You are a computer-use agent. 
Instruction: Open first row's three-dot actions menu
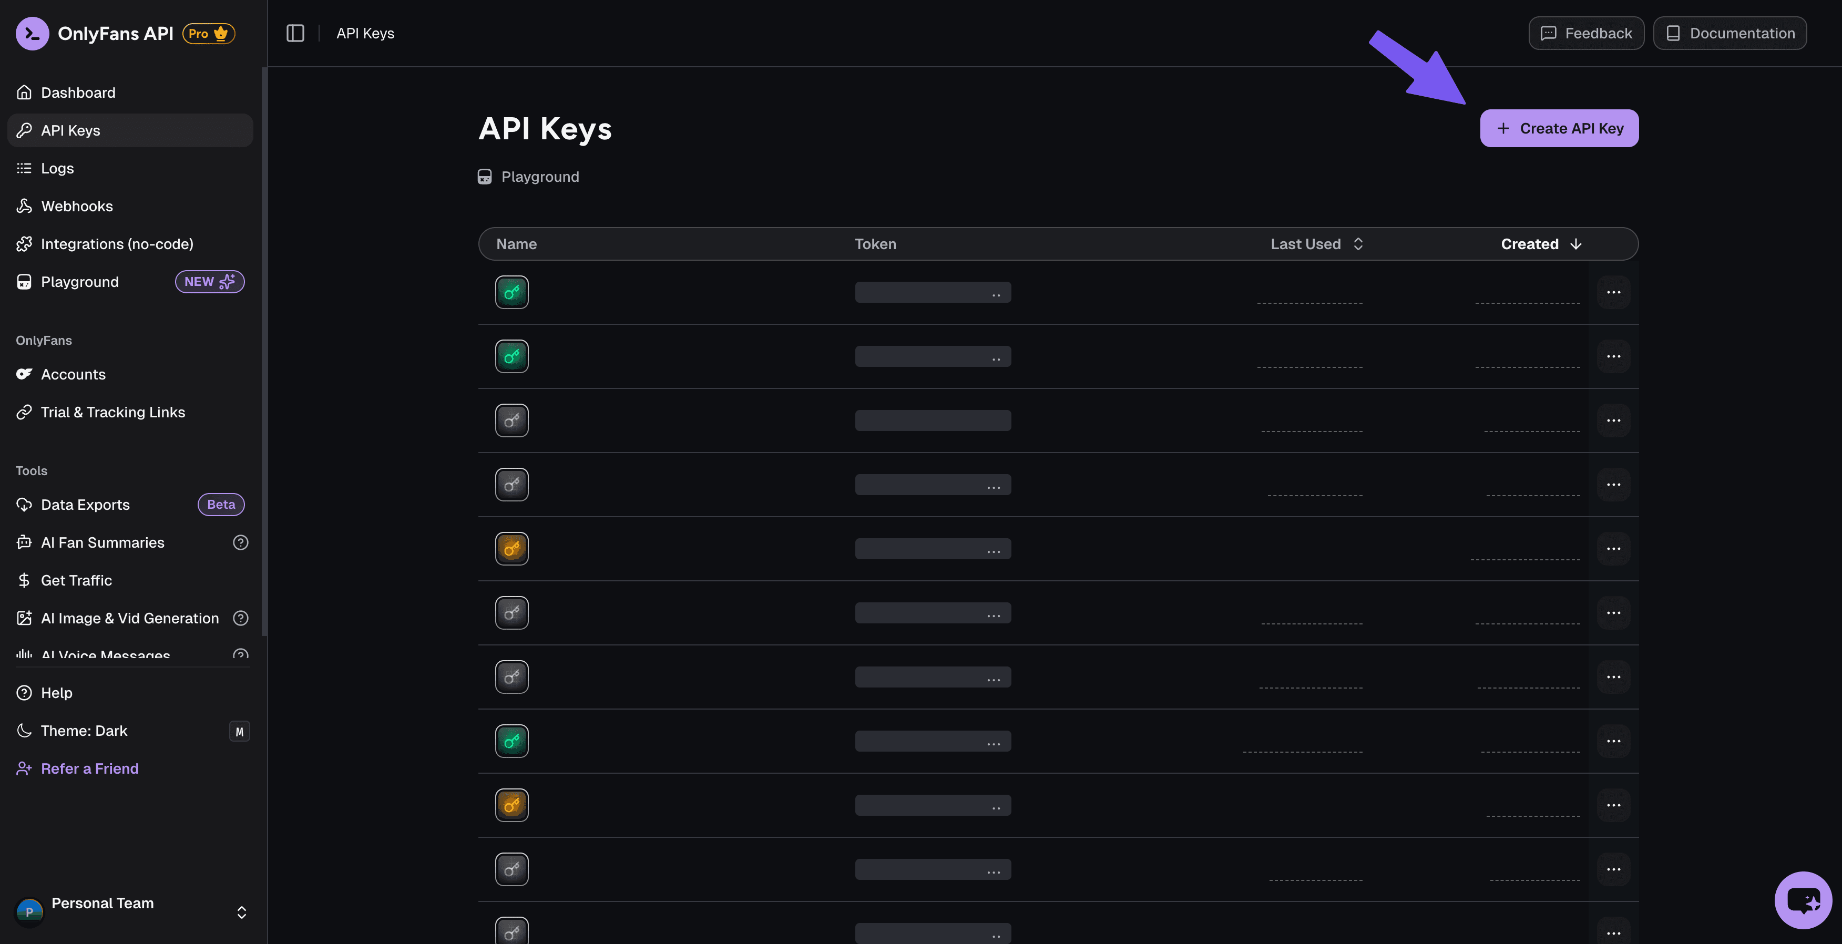tap(1613, 292)
